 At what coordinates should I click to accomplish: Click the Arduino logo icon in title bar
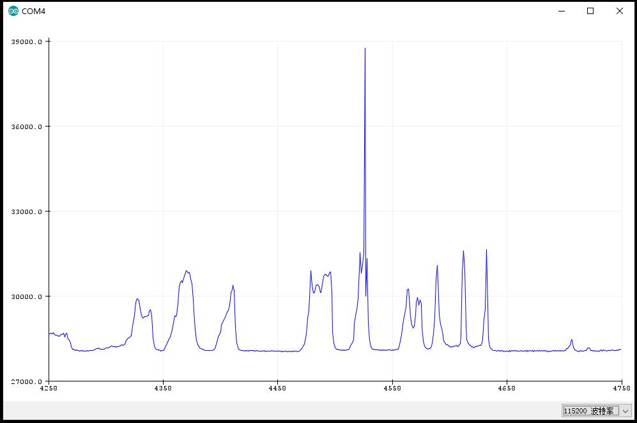pos(13,11)
